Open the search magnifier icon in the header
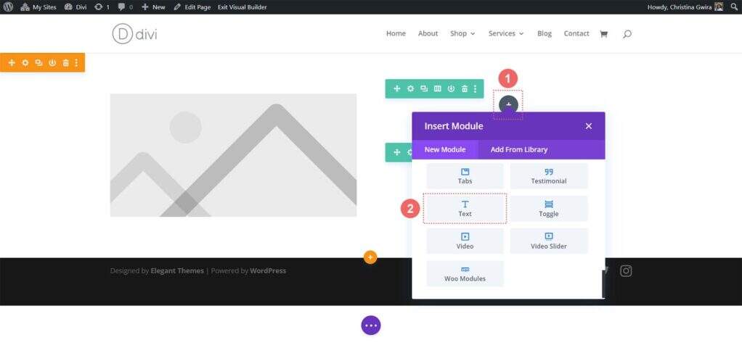The image size is (742, 345). [x=627, y=33]
